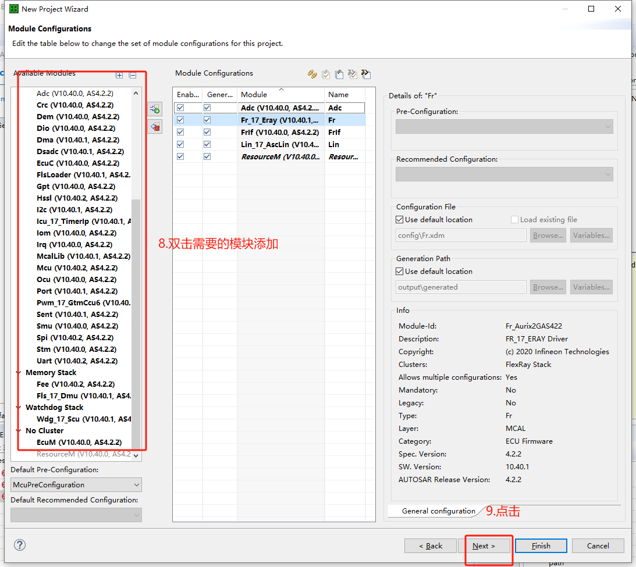The image size is (636, 567).
Task: Click the expand all modules icon
Action: pyautogui.click(x=119, y=75)
